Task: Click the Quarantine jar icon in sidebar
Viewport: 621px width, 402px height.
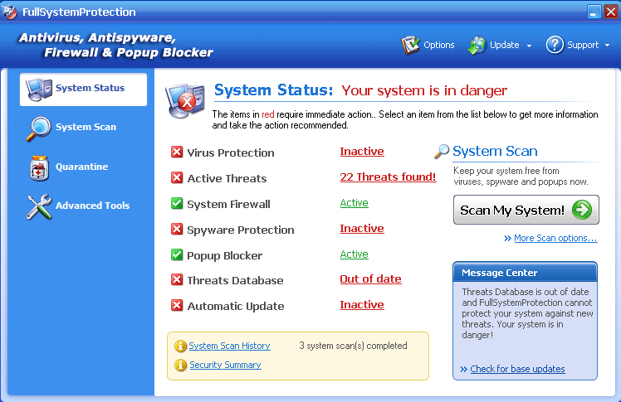Action: 38,167
